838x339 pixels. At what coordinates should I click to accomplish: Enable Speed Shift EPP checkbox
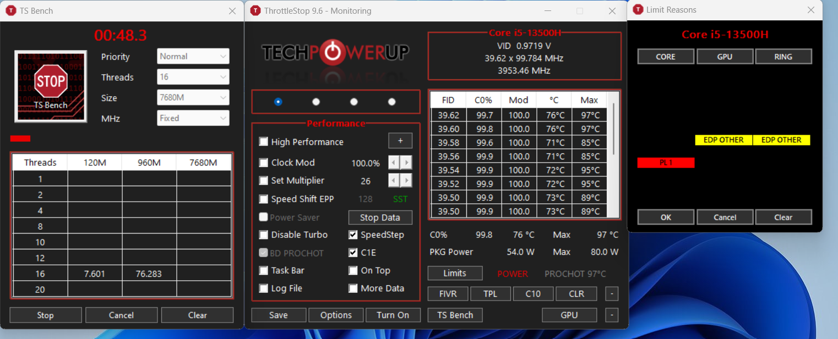click(264, 199)
